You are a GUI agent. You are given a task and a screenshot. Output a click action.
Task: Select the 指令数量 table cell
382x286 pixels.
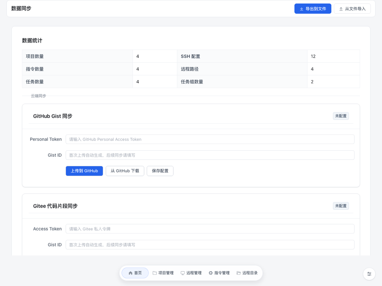78,69
